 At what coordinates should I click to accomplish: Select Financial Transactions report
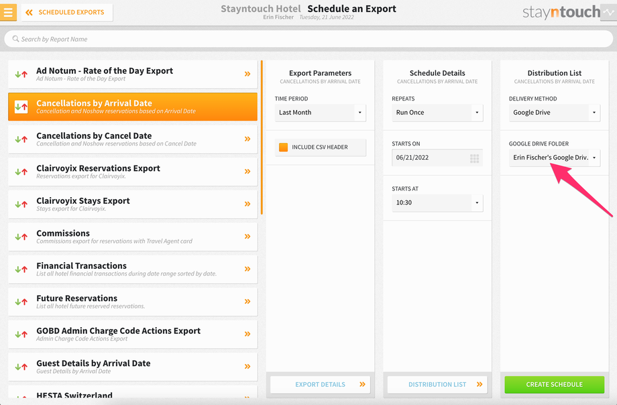click(133, 269)
